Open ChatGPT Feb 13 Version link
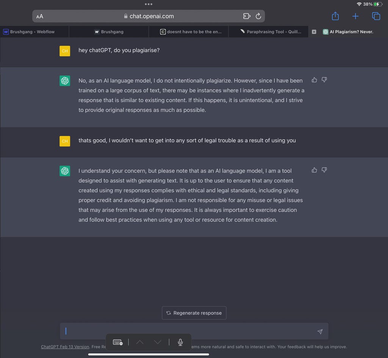 [65, 347]
